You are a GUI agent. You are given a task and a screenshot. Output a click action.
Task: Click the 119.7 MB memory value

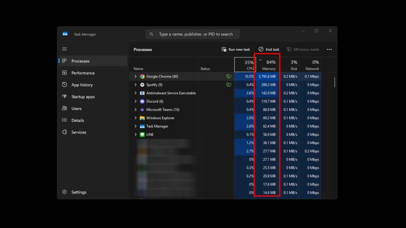pyautogui.click(x=269, y=101)
